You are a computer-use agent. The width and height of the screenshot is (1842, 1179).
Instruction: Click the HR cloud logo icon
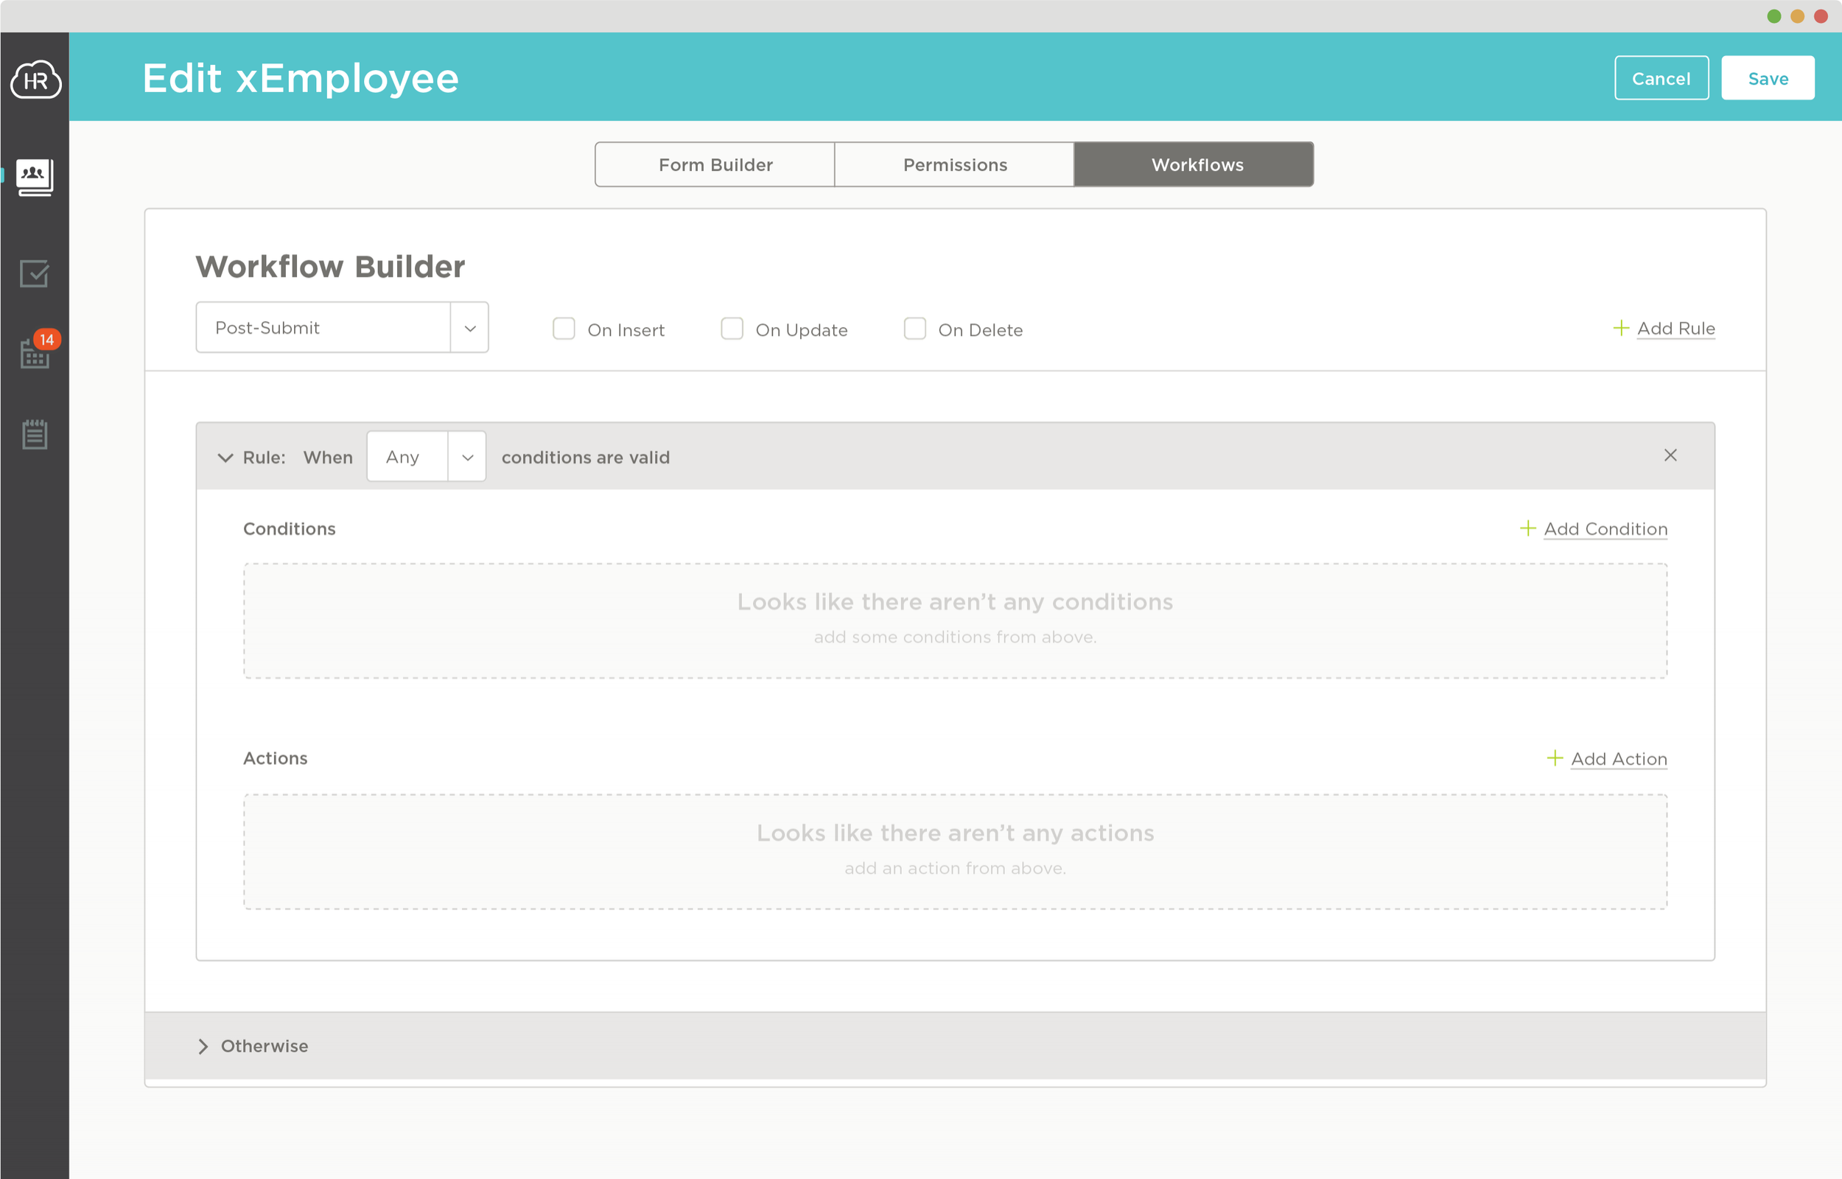pyautogui.click(x=35, y=80)
